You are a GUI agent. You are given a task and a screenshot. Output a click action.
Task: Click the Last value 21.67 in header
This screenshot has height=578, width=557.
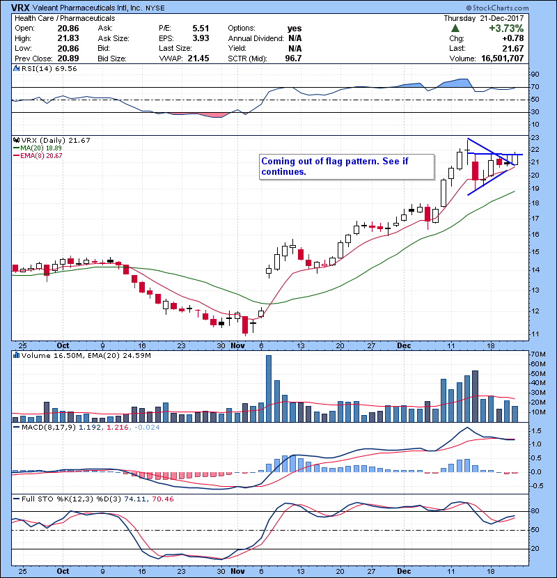(x=513, y=48)
